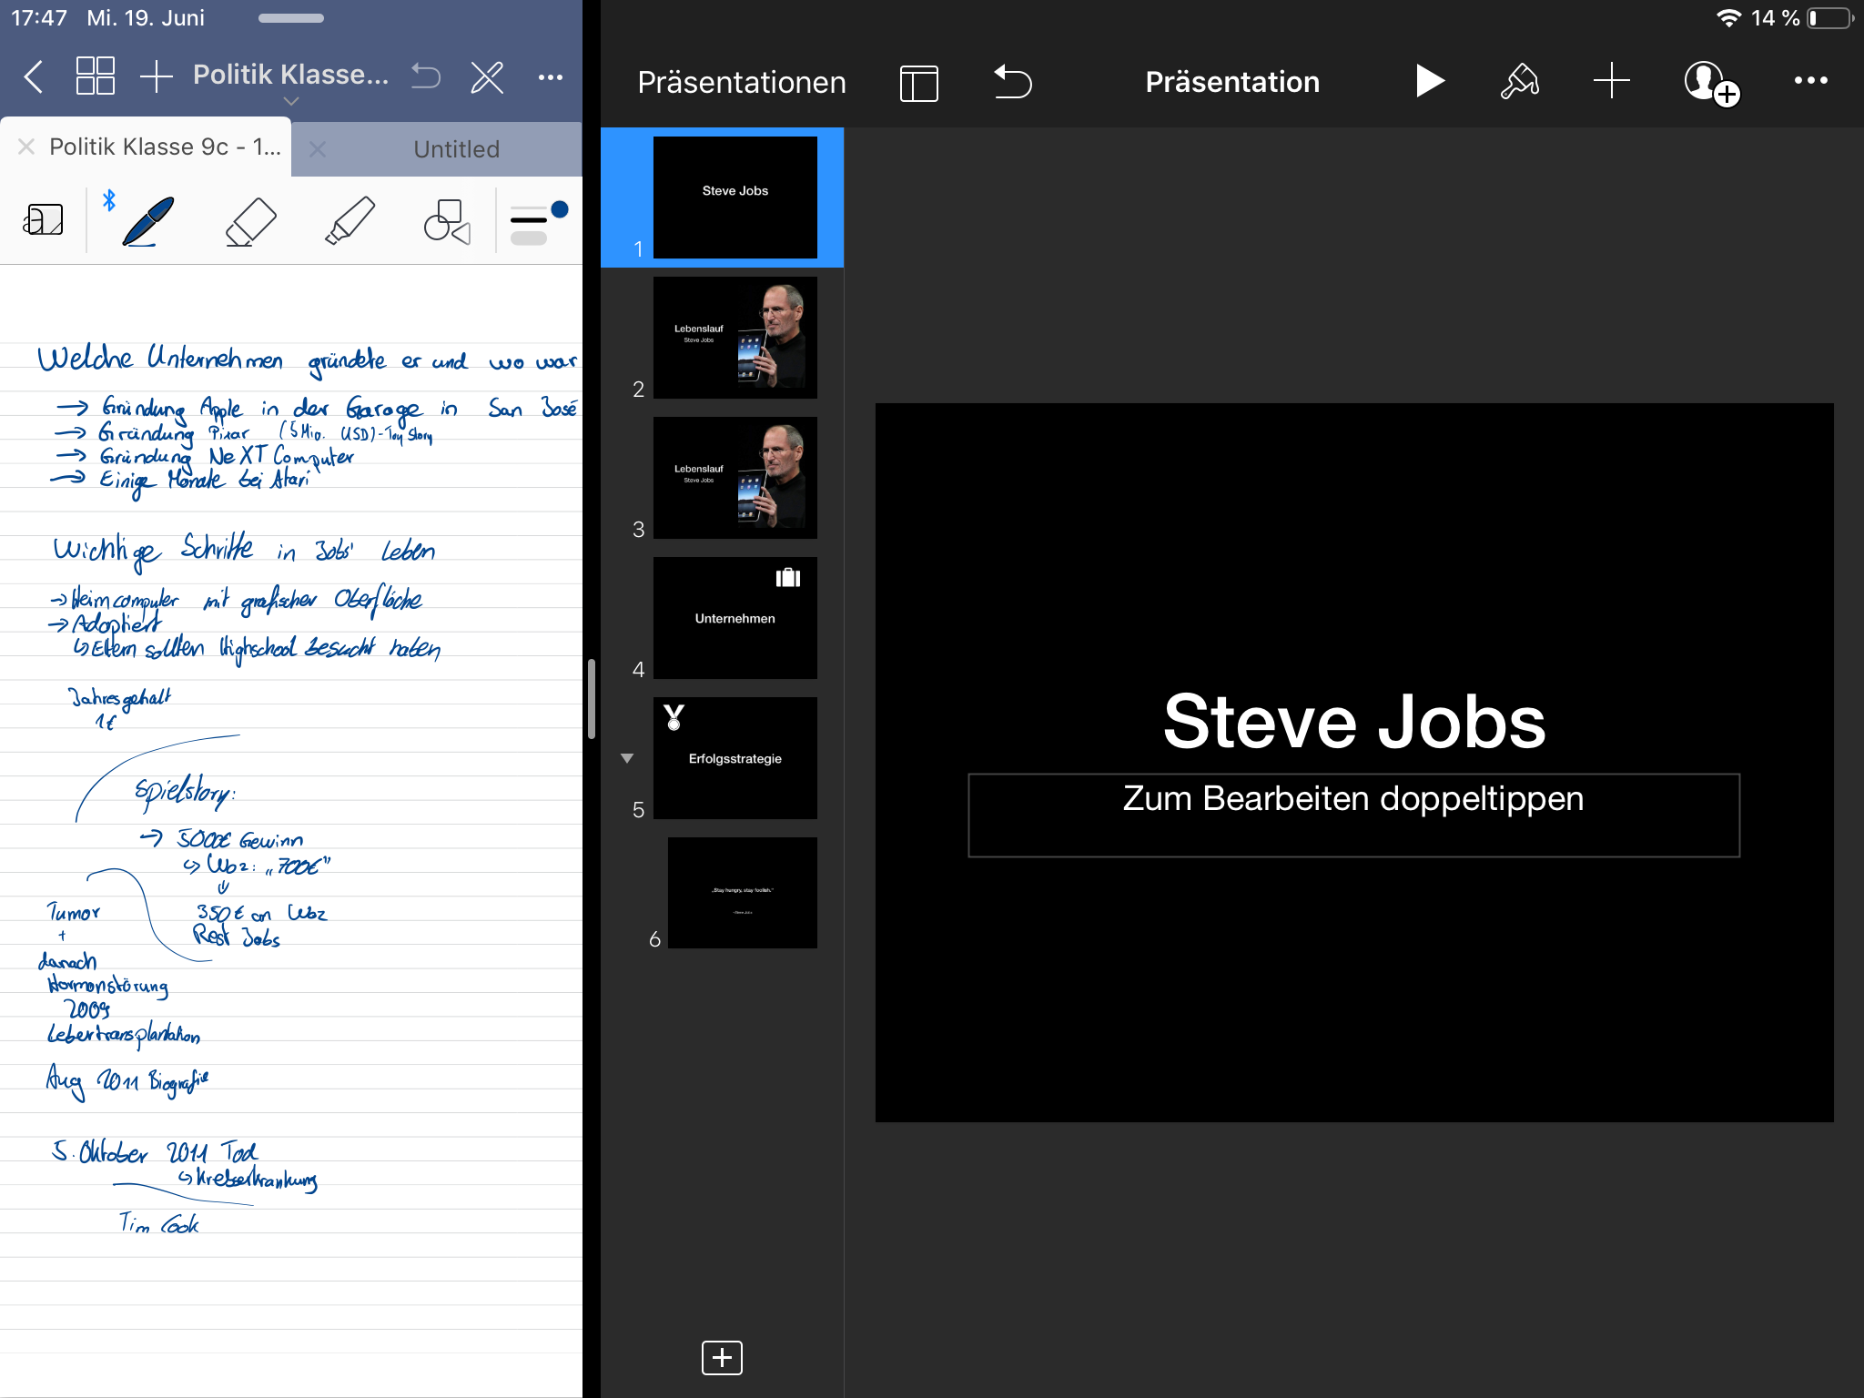The width and height of the screenshot is (1864, 1398).
Task: Select slide 5 Erfolgsstrategie thumbnail
Action: tap(734, 758)
